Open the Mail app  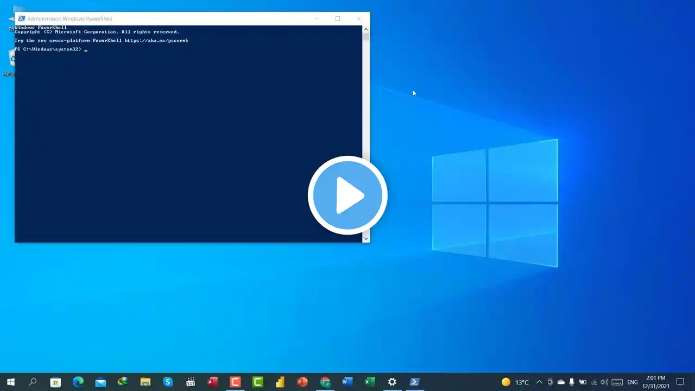(x=100, y=382)
